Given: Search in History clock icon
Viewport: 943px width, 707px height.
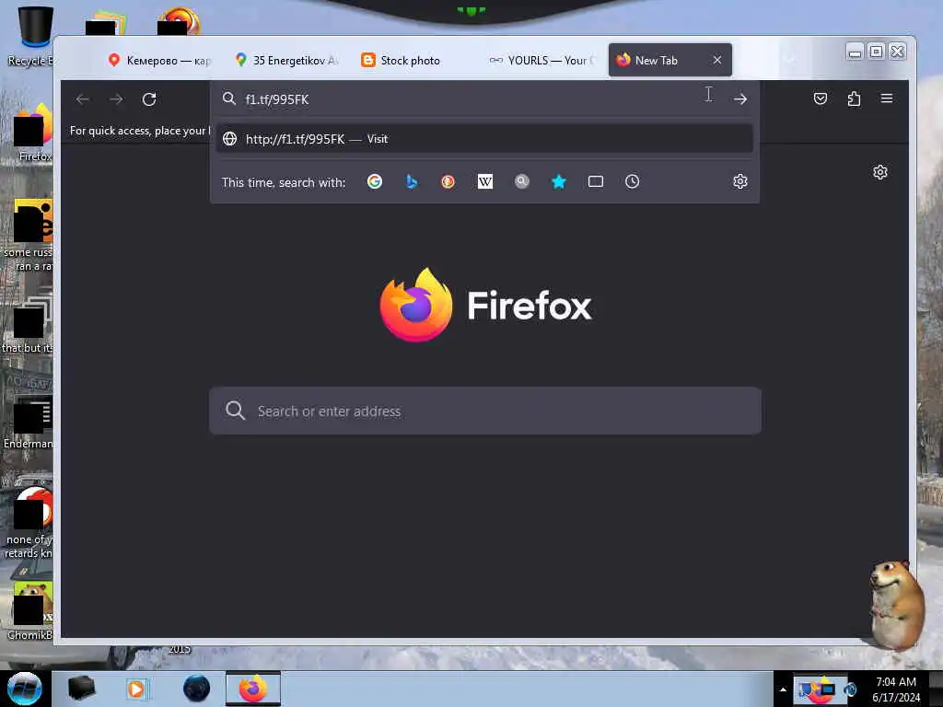Looking at the screenshot, I should click(x=632, y=181).
